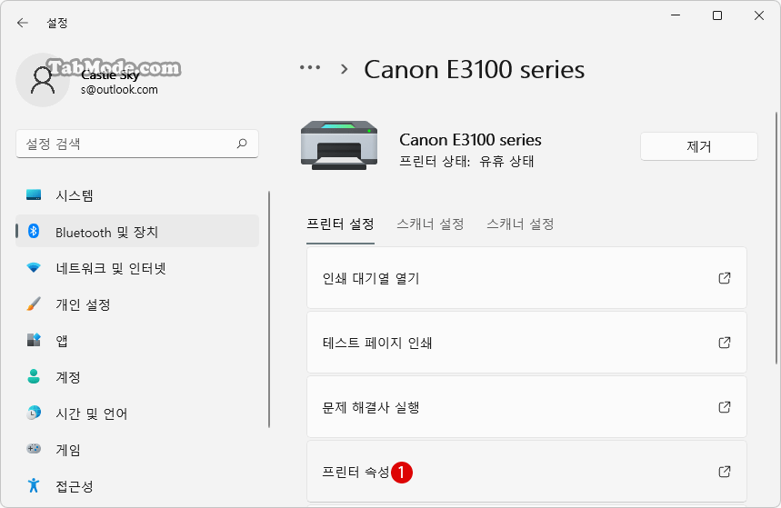Image resolution: width=781 pixels, height=508 pixels.
Task: Select Bluetooth 및 장치 in the sidebar
Action: pyautogui.click(x=137, y=232)
